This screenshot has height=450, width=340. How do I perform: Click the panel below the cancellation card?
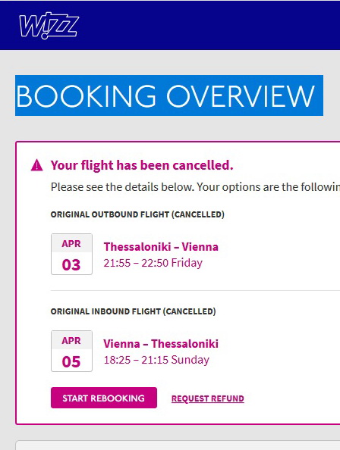178,445
